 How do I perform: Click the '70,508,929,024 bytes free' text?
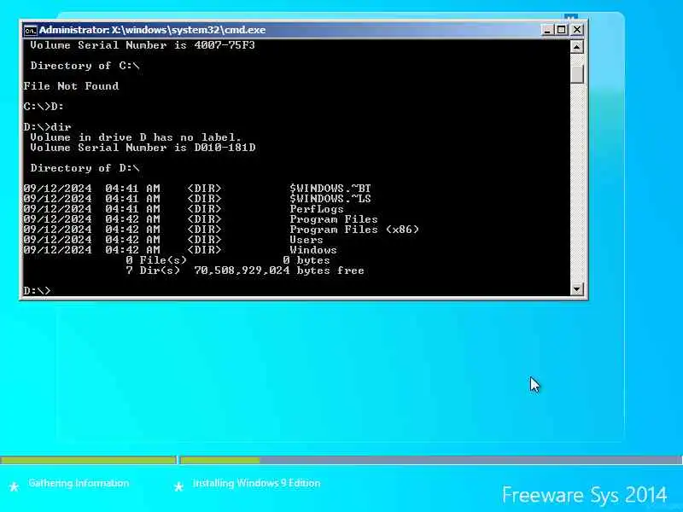click(279, 271)
